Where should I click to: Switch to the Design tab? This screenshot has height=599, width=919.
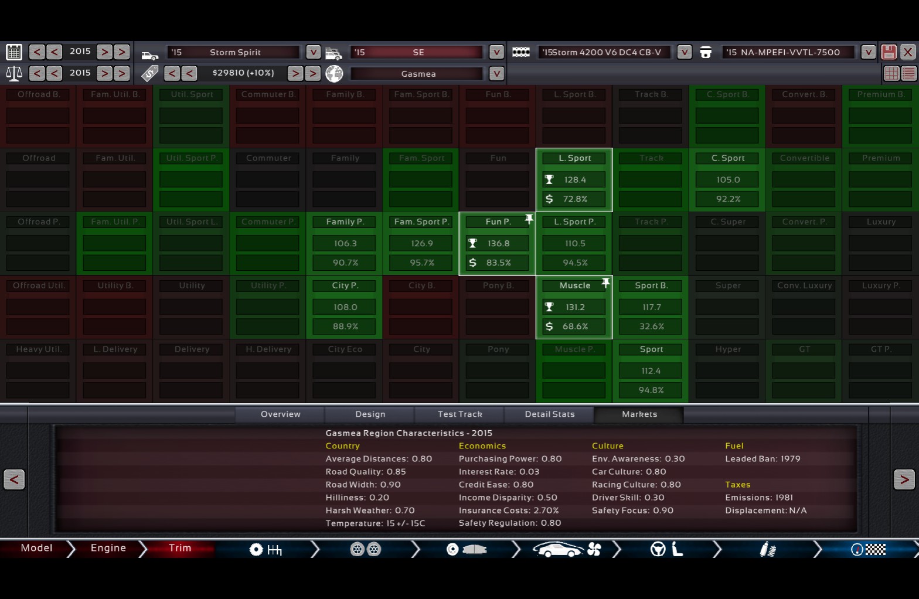coord(370,414)
